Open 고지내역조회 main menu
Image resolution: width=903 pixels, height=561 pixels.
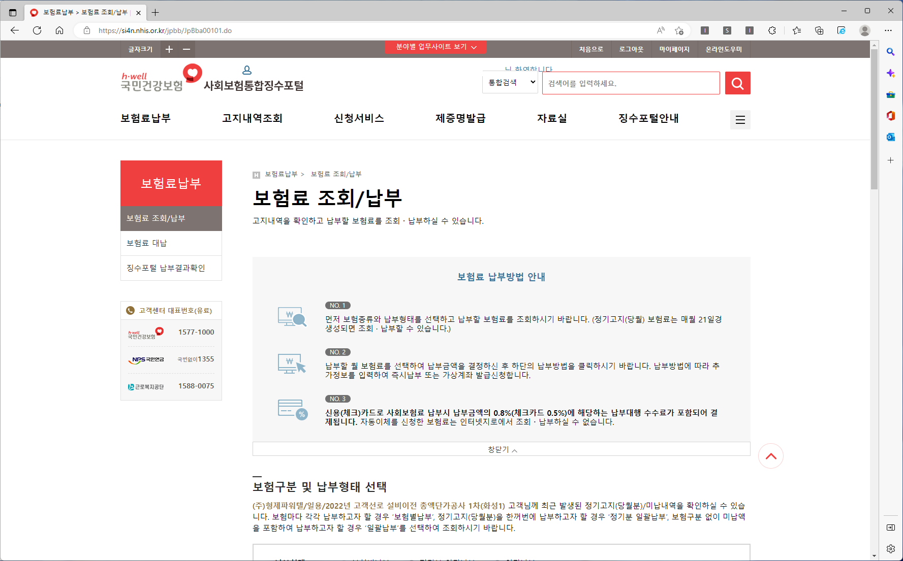(252, 118)
